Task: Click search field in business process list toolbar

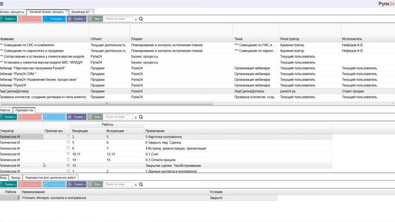Action: pyautogui.click(x=118, y=19)
